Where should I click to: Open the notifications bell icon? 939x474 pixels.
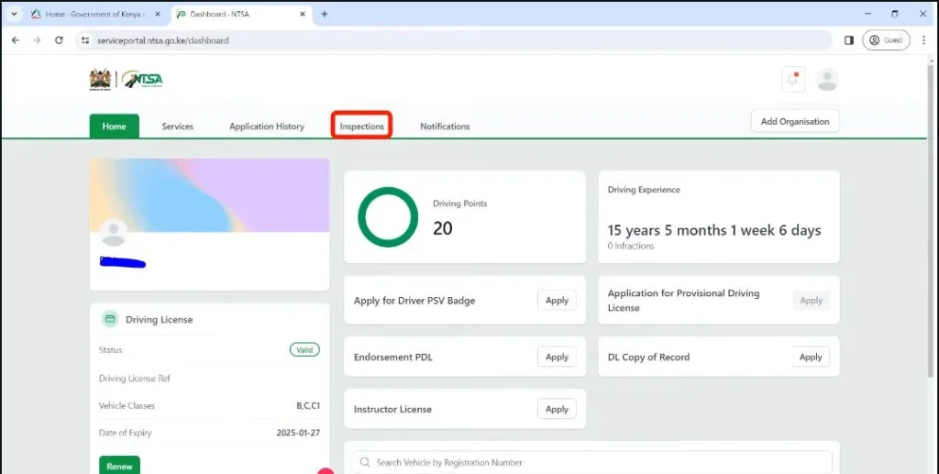pos(793,79)
